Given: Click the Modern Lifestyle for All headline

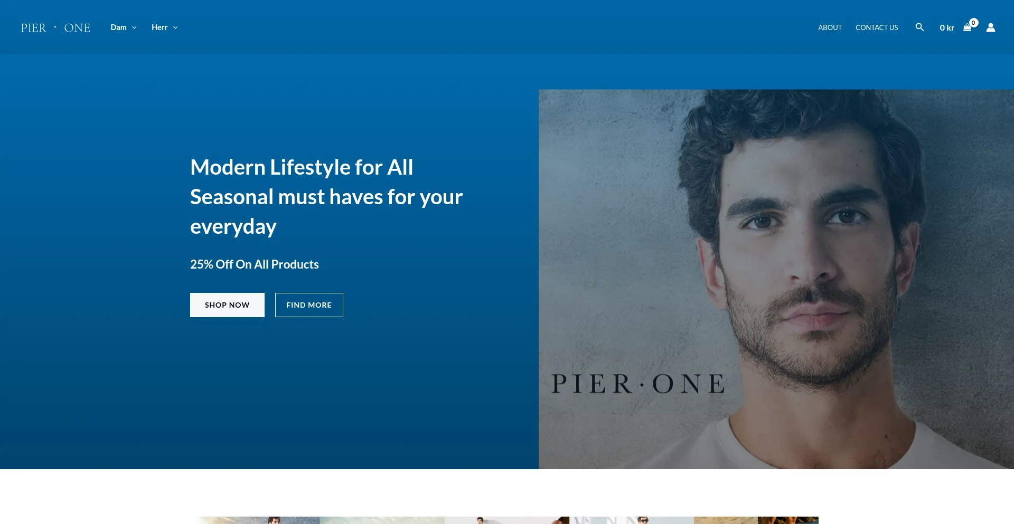Looking at the screenshot, I should (302, 167).
